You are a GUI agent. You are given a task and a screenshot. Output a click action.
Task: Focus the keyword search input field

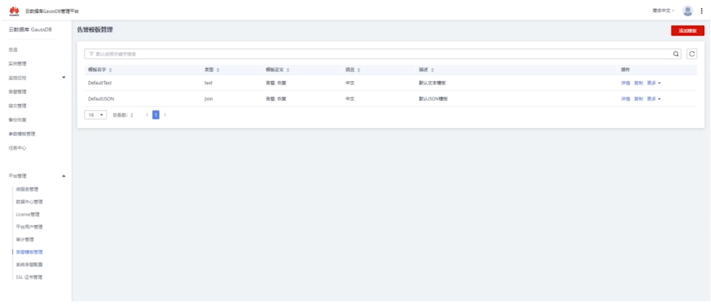(383, 54)
